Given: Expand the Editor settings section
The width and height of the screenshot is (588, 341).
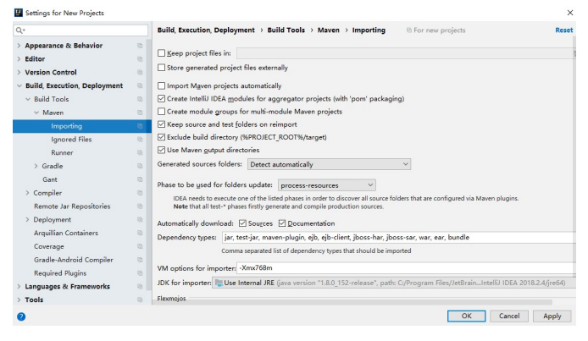Looking at the screenshot, I should pos(19,59).
